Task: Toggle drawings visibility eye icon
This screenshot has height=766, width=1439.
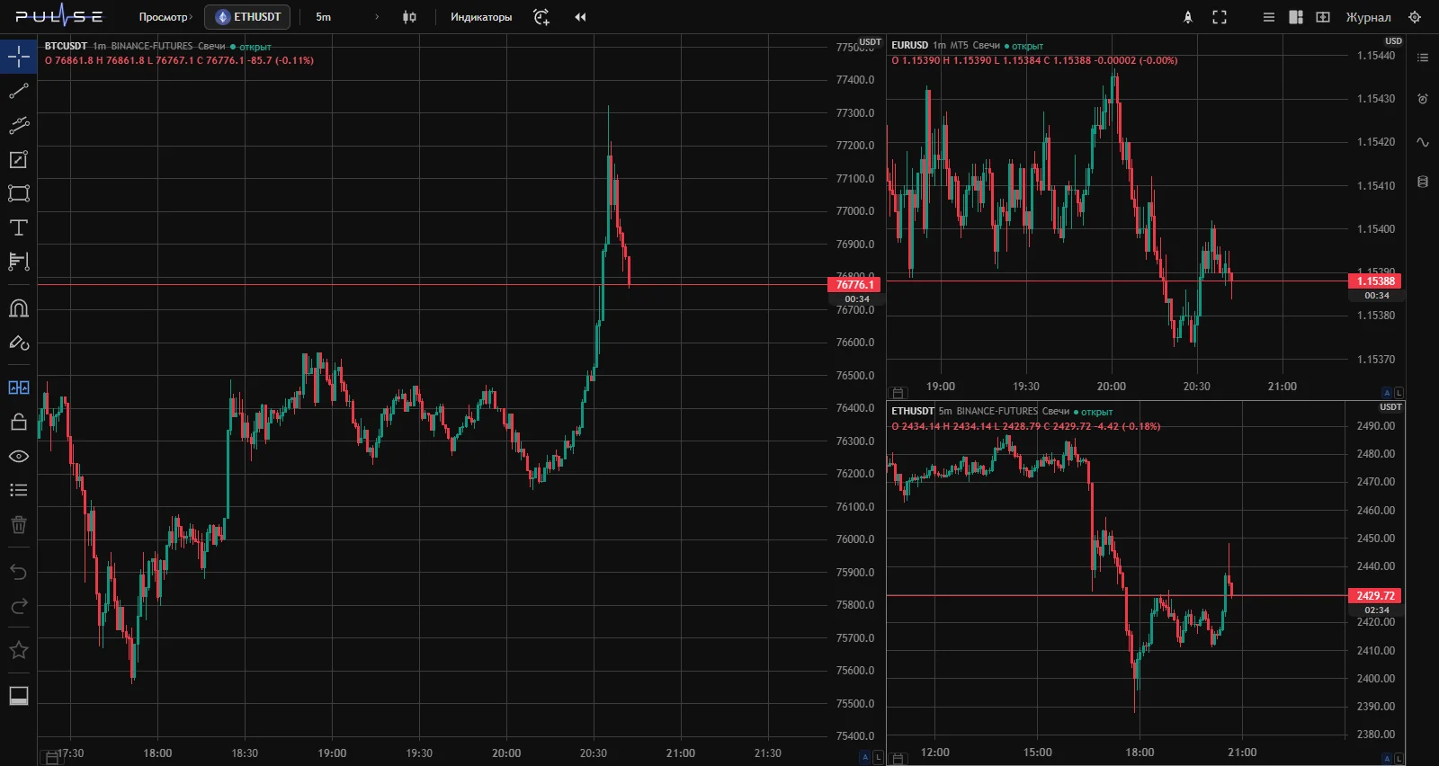Action: [18, 456]
